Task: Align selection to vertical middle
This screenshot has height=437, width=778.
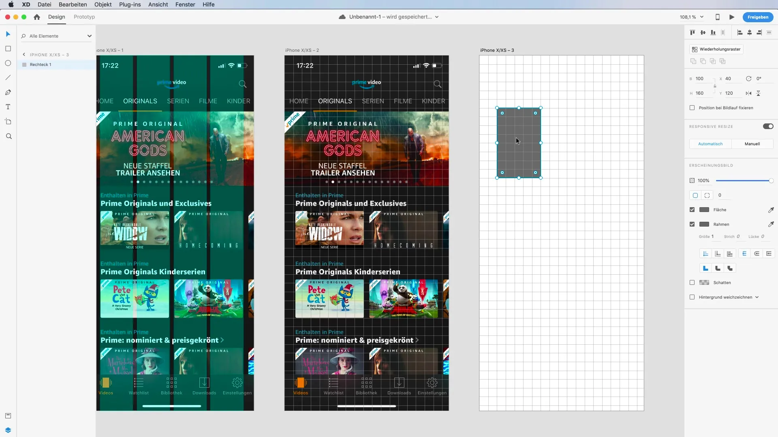Action: [703, 32]
